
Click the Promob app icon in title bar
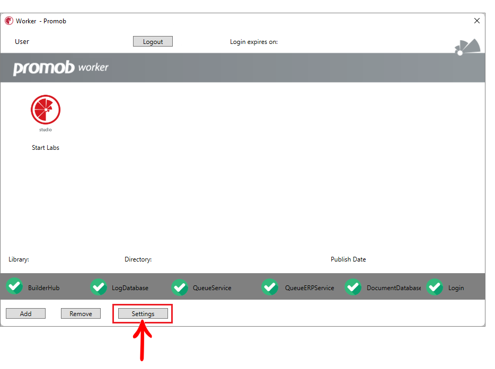pos(9,21)
